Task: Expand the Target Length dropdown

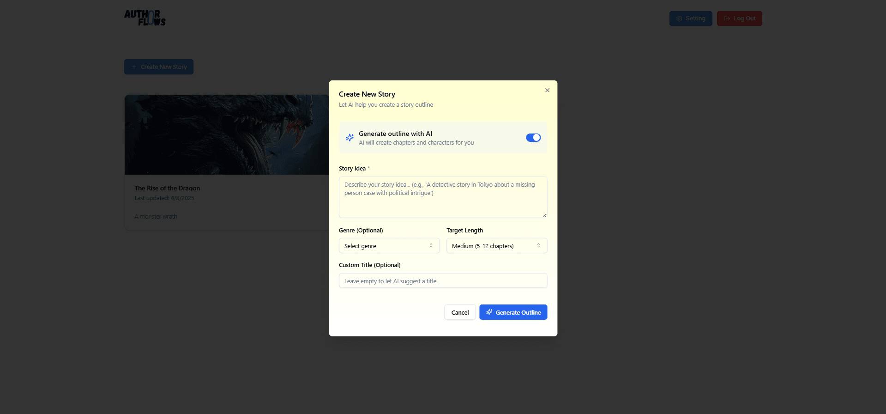Action: pyautogui.click(x=496, y=246)
